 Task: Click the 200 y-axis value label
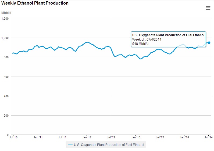(6, 116)
